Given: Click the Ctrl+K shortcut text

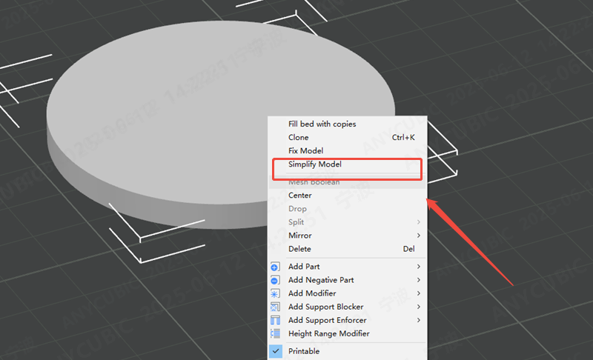Looking at the screenshot, I should pos(403,138).
